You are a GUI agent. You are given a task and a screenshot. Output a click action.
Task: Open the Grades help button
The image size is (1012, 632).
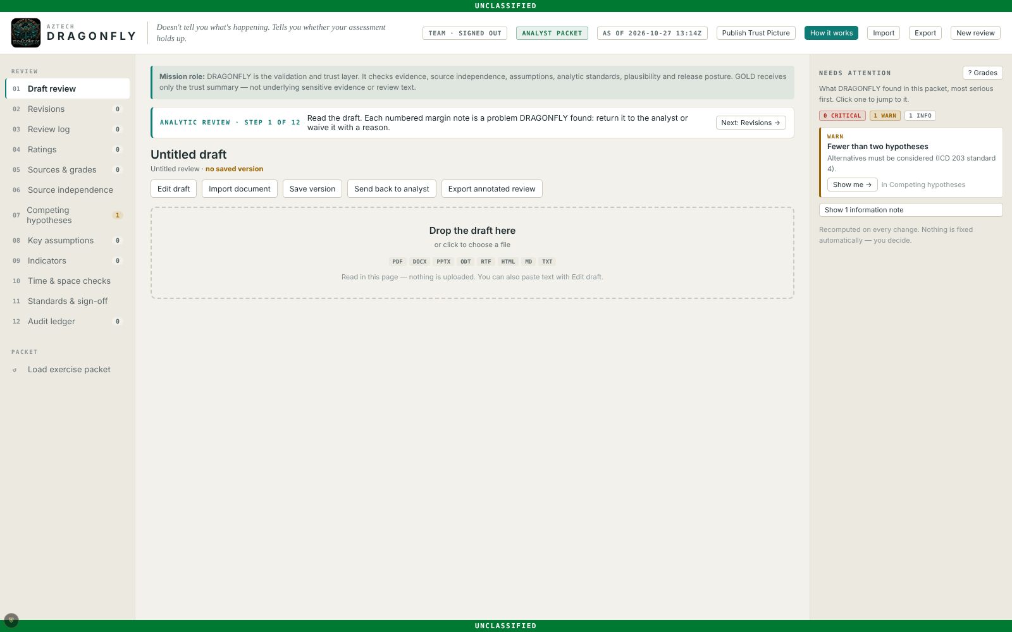[982, 73]
